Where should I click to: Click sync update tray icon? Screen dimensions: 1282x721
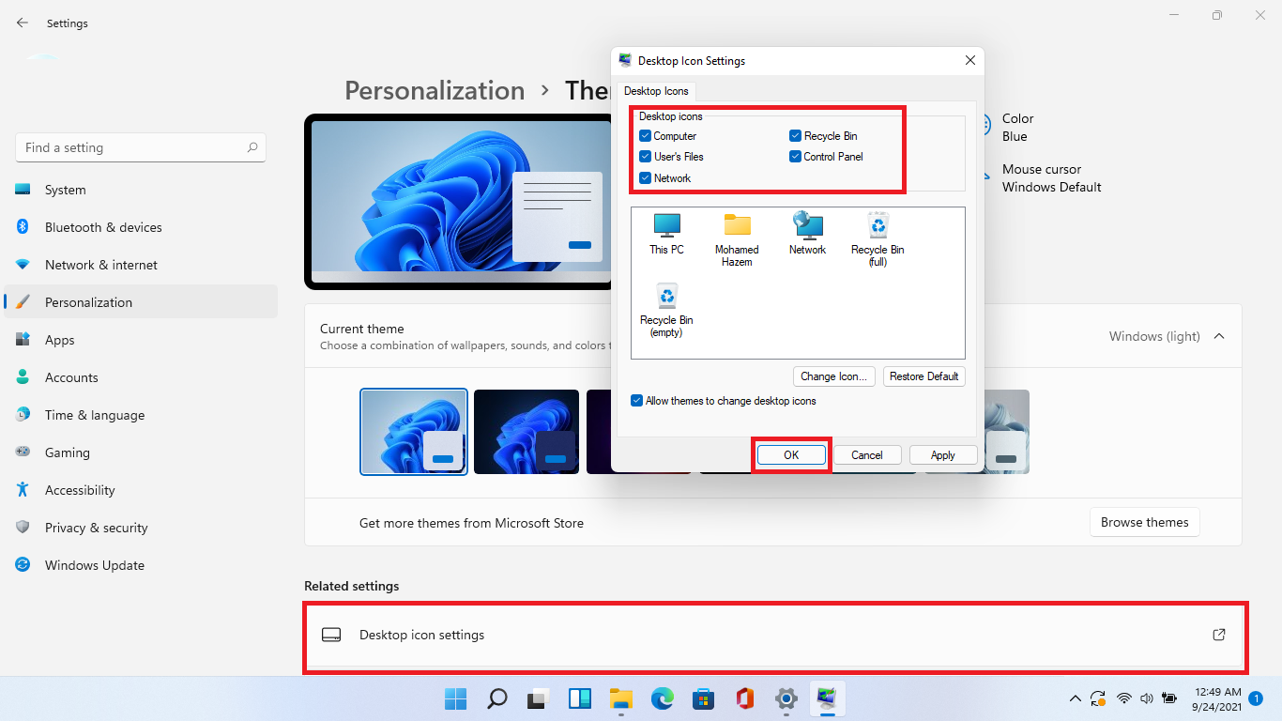pos(1098,698)
